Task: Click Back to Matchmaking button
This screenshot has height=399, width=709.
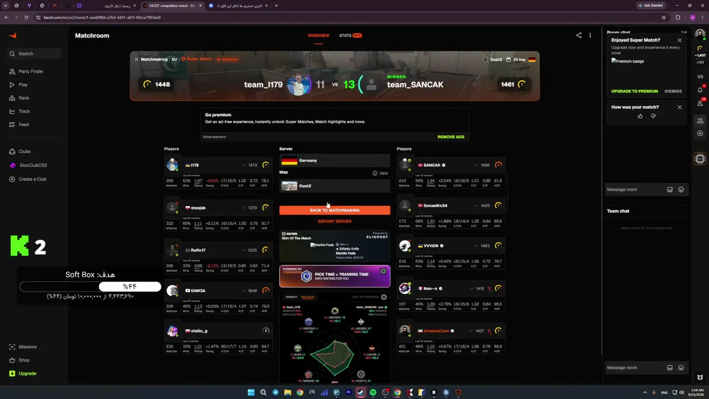Action: (335, 211)
